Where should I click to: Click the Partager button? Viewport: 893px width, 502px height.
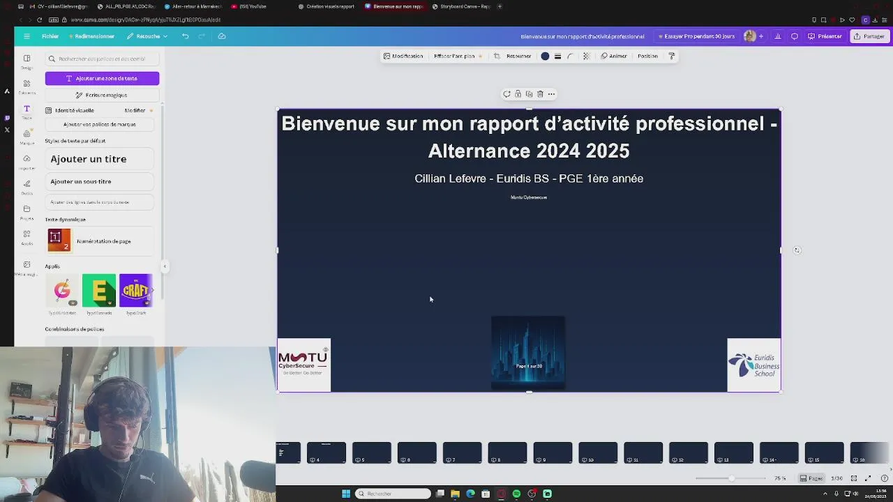(869, 36)
